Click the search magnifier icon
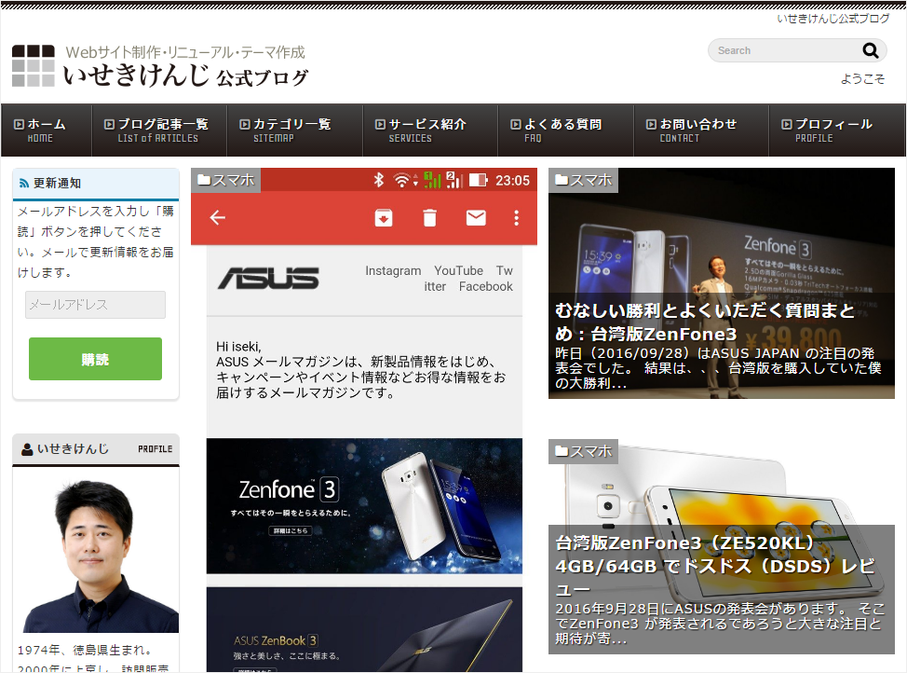907x673 pixels. point(870,51)
